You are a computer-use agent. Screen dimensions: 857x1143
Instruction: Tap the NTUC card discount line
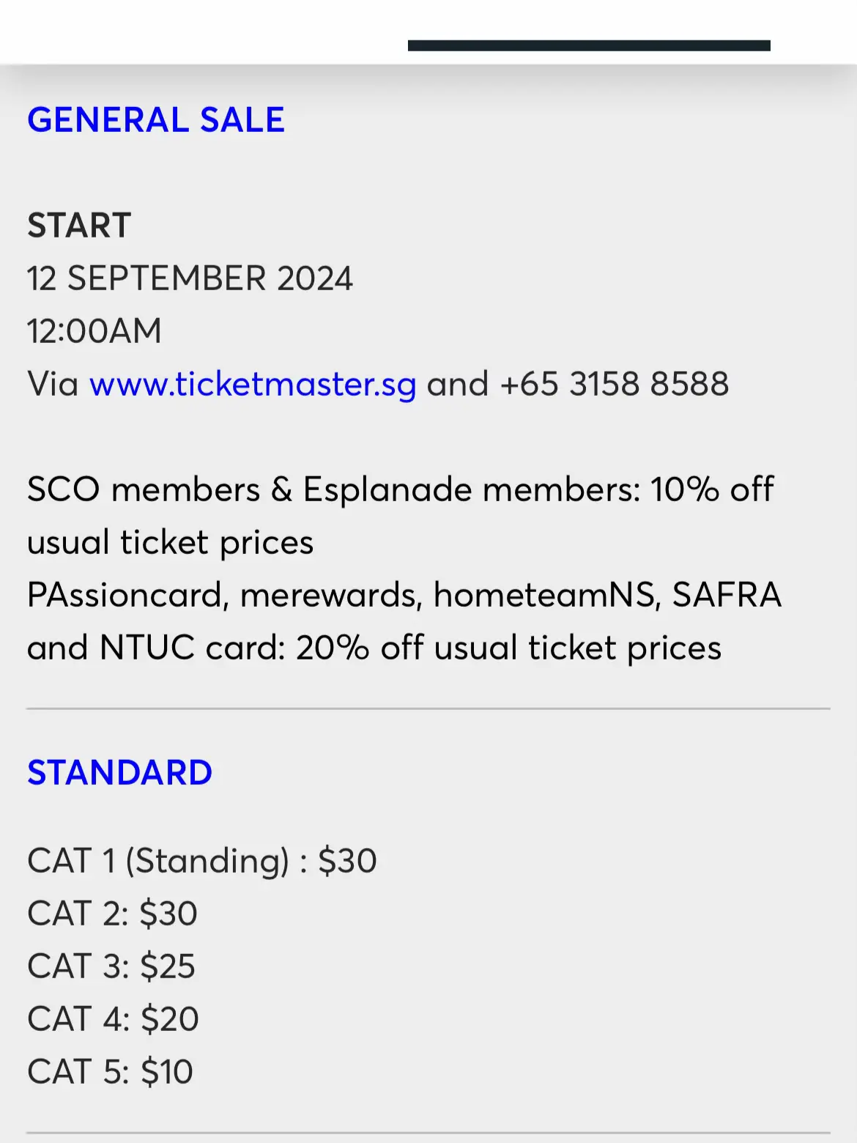[x=374, y=648]
